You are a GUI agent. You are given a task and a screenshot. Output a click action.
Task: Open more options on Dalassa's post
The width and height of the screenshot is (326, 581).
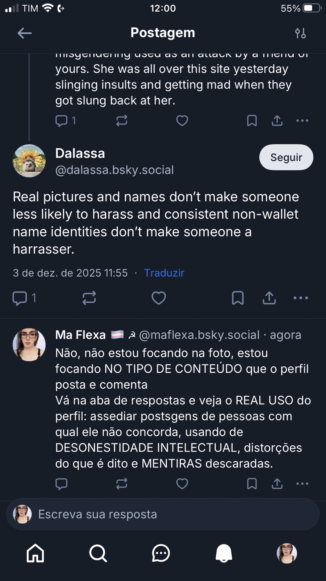300,298
